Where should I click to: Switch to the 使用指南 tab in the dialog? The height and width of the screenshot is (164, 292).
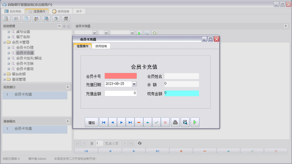pyautogui.click(x=101, y=46)
